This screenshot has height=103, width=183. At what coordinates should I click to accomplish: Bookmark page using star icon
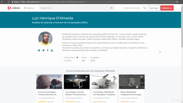[x=177, y=2]
